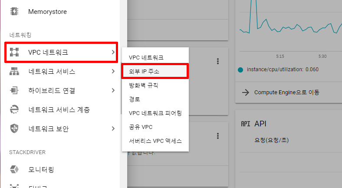Viewport: 342px width, 188px height.
Task: Open 네트워크 서비스 in the sidebar
Action: [x=52, y=71]
